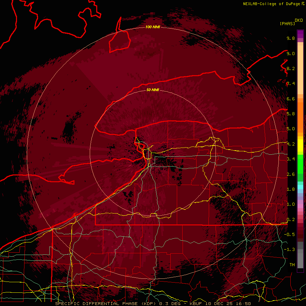Click the 8.2 color scale label
This screenshot has width=306, height=306.
(291, 68)
